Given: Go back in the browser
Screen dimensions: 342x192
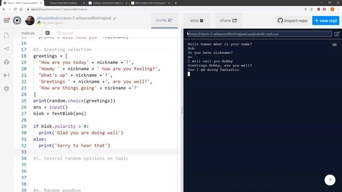Looking at the screenshot, I should click(4, 10).
